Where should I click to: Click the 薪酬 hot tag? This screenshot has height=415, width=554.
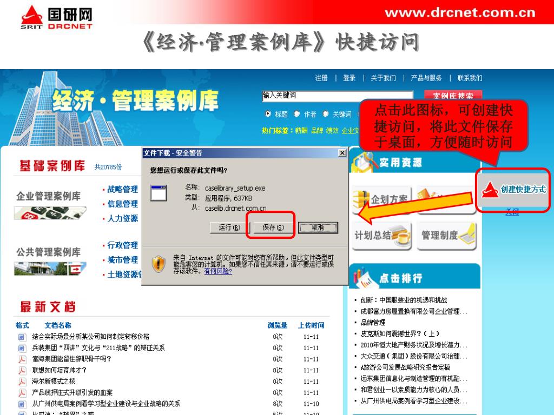point(301,131)
